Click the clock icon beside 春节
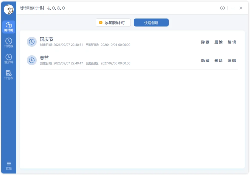 pos(32,60)
